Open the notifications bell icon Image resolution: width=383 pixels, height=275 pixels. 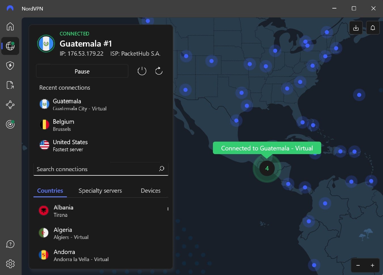point(373,28)
